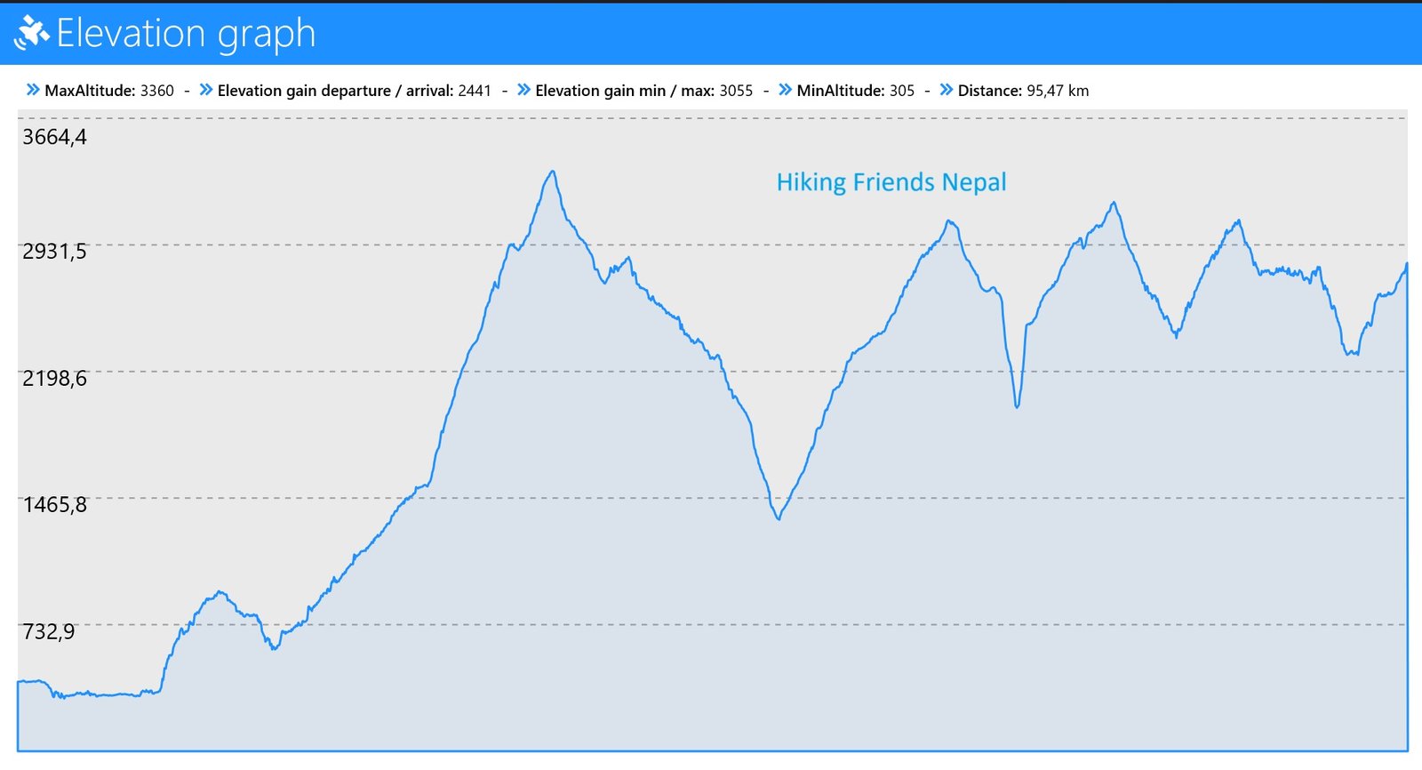Image resolution: width=1422 pixels, height=770 pixels.
Task: Click the chevron before Elevation gain departure / arrival
Action: point(206,90)
